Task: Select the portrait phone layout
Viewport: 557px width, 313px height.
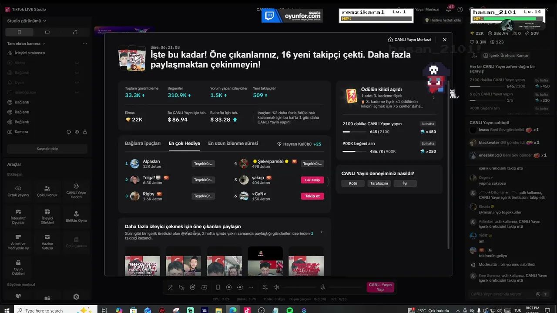Action: point(19,32)
